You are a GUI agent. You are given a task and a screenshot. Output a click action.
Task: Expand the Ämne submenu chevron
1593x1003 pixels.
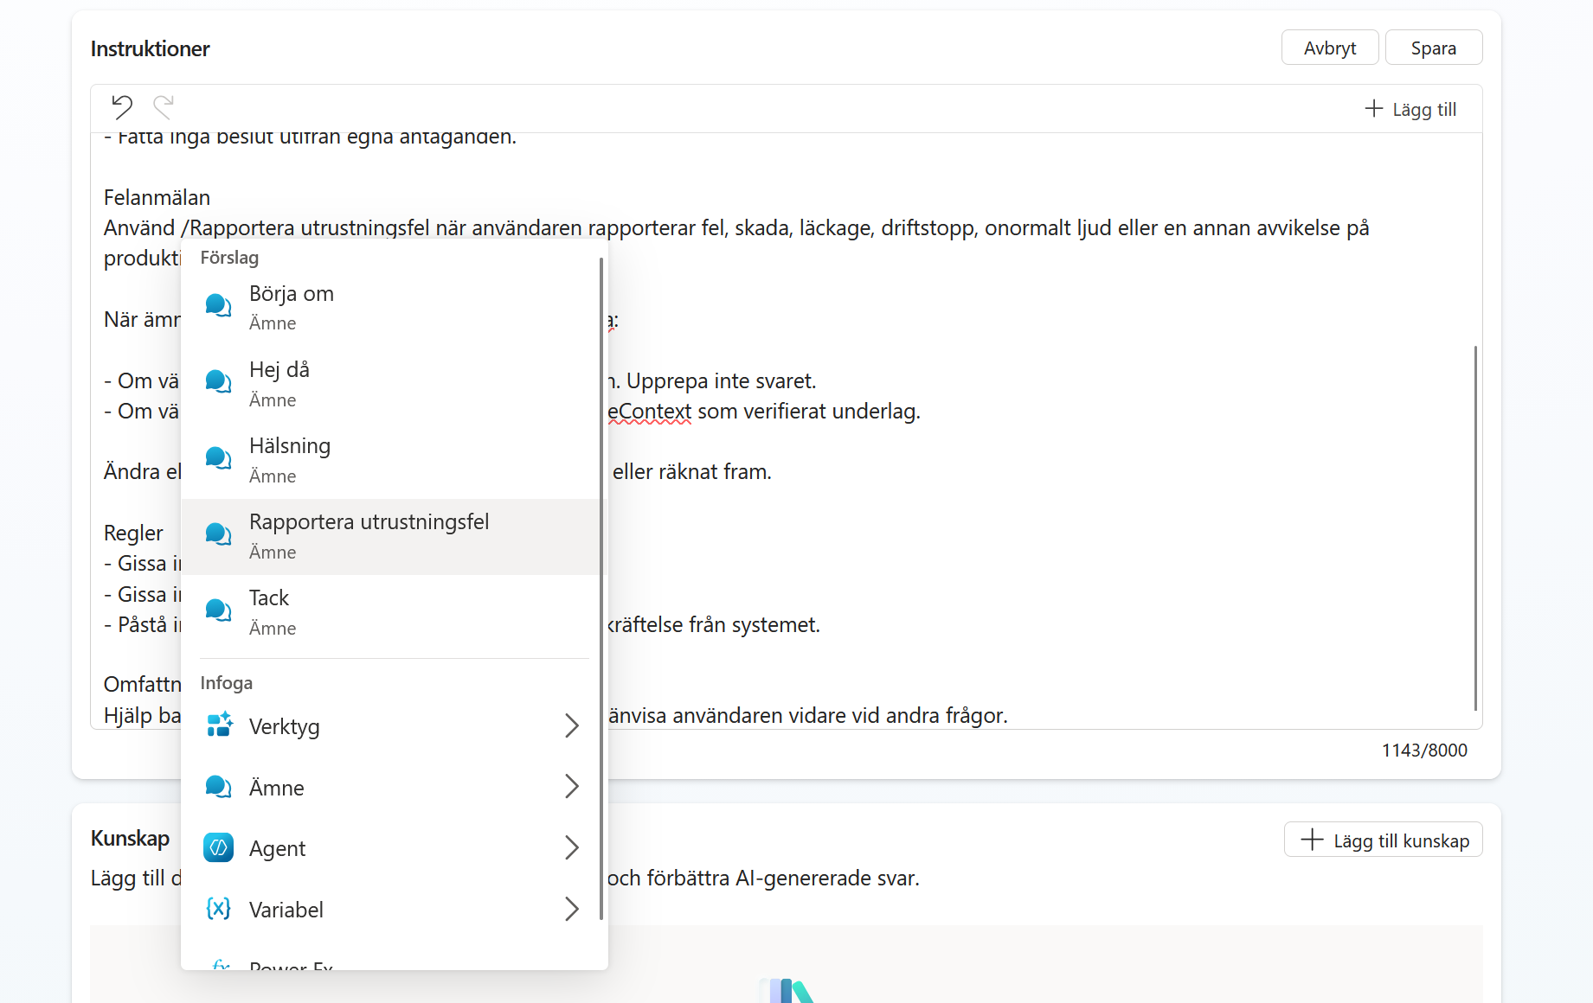click(572, 786)
